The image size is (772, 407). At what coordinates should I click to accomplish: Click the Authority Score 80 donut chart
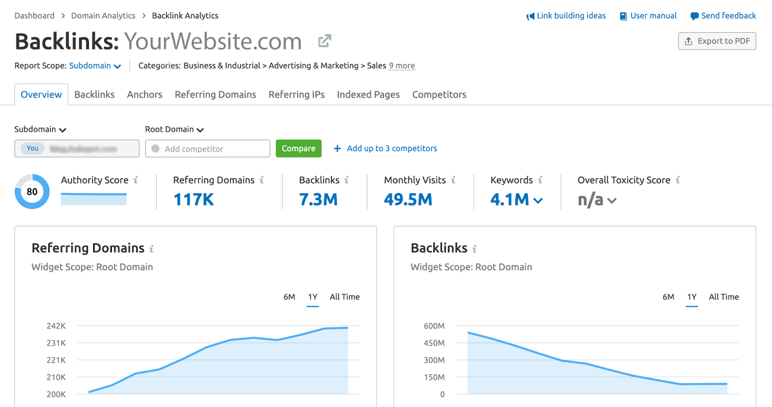[32, 191]
